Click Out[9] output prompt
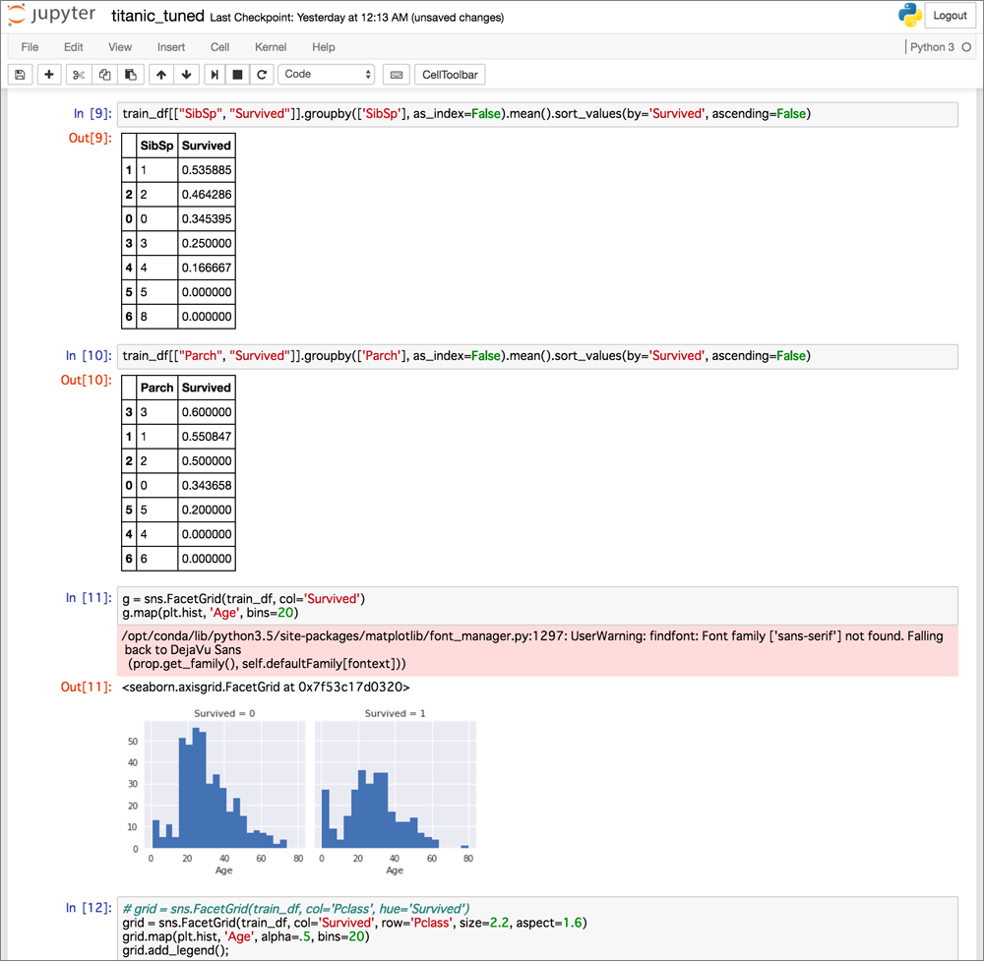984x961 pixels. [x=90, y=138]
